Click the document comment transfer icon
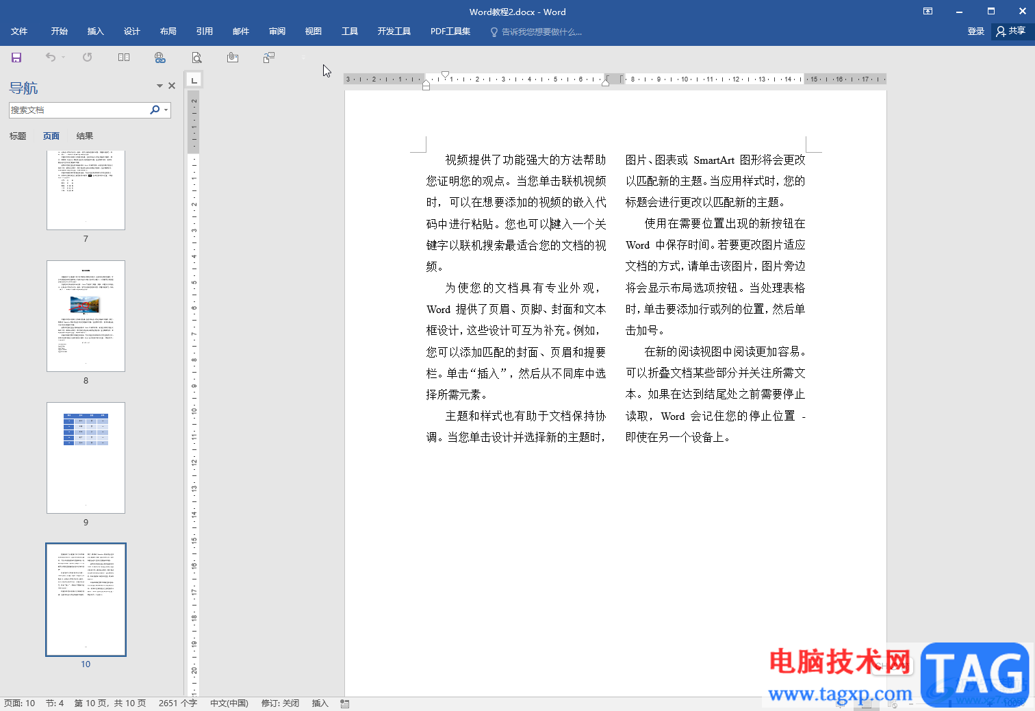Screen dimensions: 1035x711 click(x=269, y=58)
